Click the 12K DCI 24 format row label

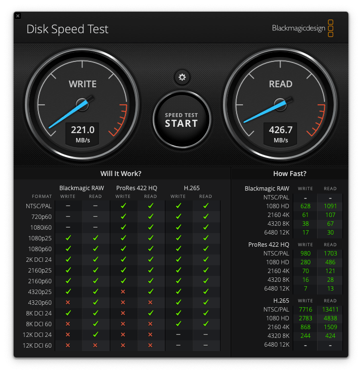coord(37,334)
